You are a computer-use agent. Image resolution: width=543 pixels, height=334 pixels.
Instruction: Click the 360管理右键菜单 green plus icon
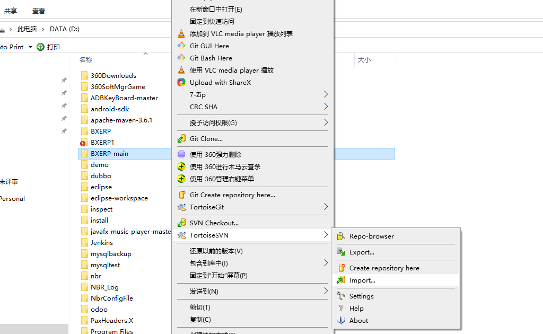coord(181,179)
